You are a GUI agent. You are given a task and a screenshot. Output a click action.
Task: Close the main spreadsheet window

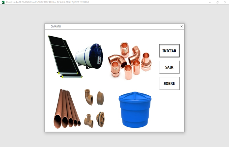[225, 2]
